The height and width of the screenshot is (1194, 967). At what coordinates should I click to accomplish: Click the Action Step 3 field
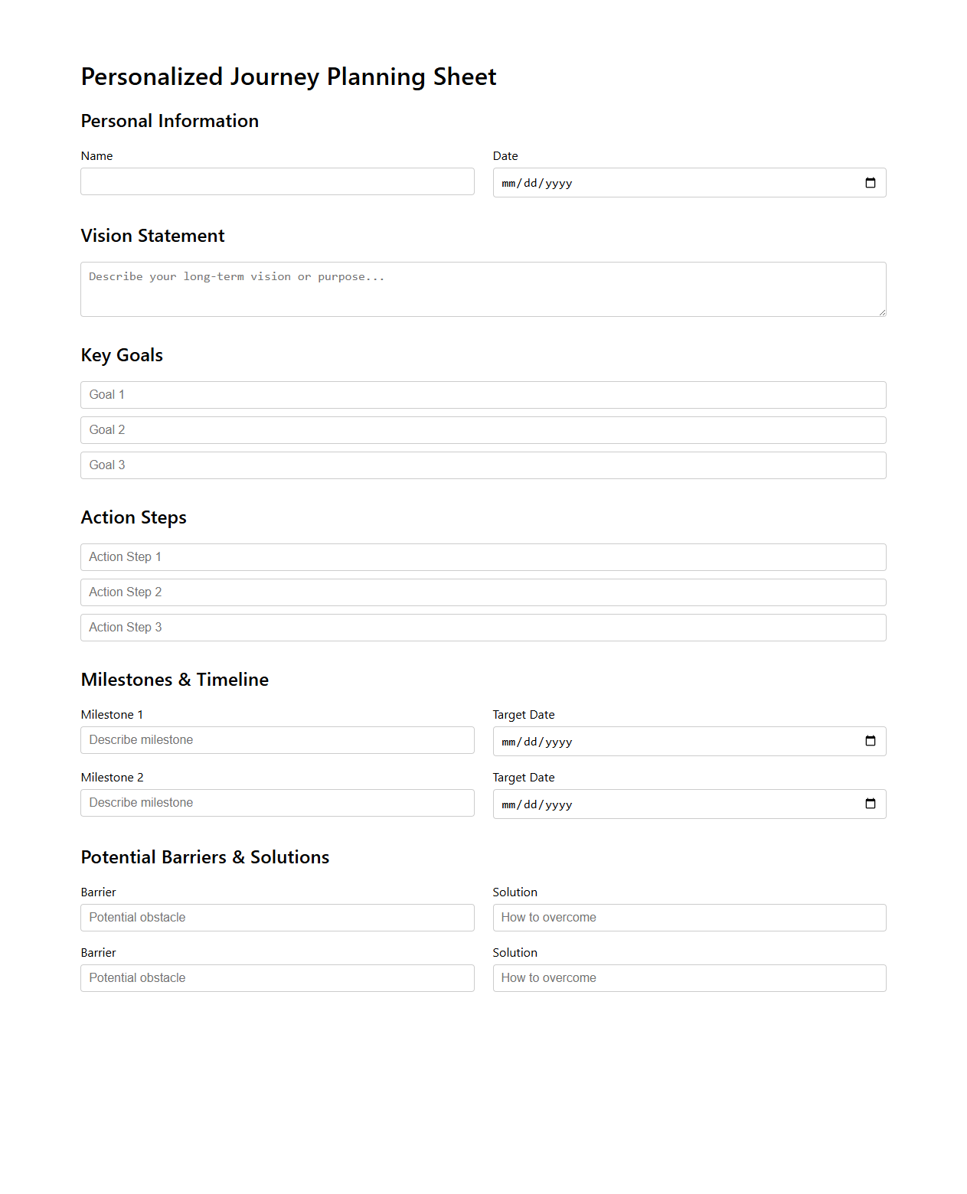click(x=482, y=627)
